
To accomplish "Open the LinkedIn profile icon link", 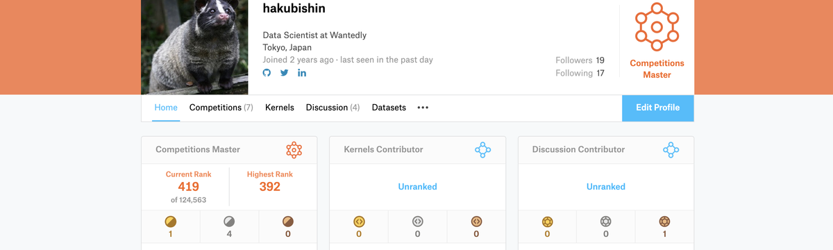I will click(x=302, y=74).
